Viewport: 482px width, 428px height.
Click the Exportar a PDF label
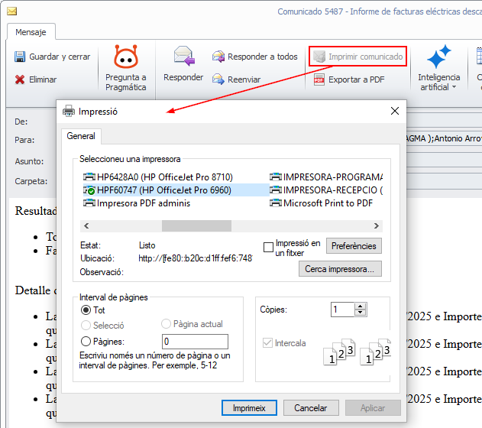point(356,79)
